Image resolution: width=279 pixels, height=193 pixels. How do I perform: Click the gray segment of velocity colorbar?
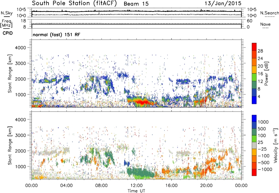(254, 146)
